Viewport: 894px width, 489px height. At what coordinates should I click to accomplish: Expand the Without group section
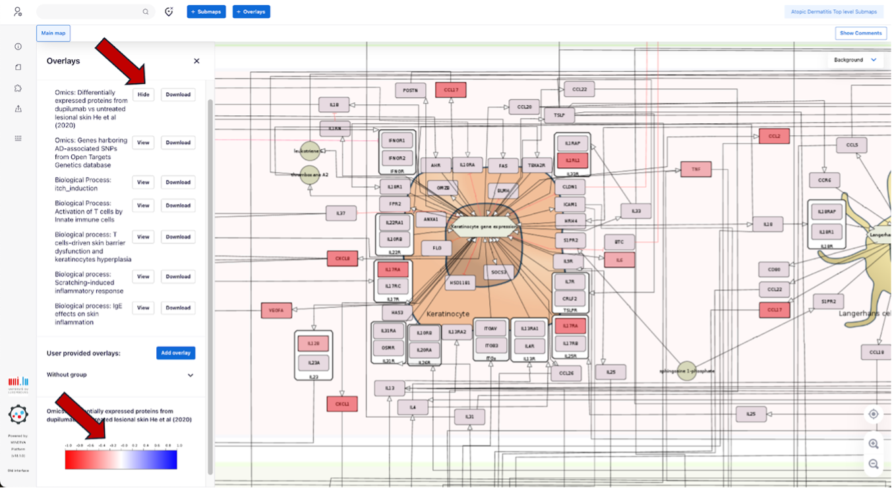(x=191, y=375)
